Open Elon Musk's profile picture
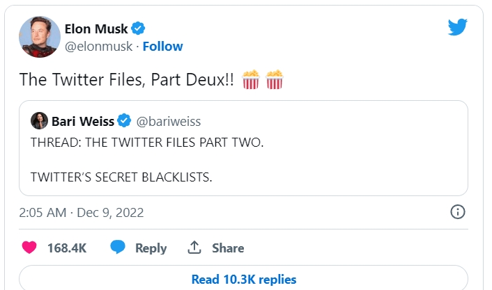This screenshot has width=492, height=290. pos(39,37)
